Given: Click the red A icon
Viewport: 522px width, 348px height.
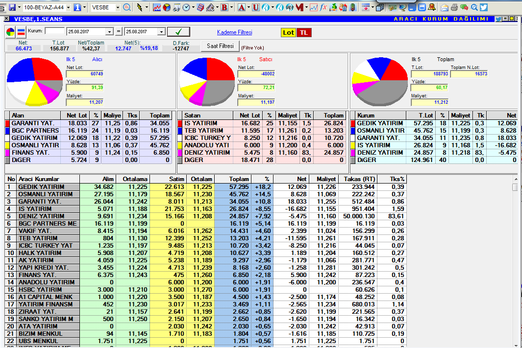Looking at the screenshot, I should (x=242, y=7).
